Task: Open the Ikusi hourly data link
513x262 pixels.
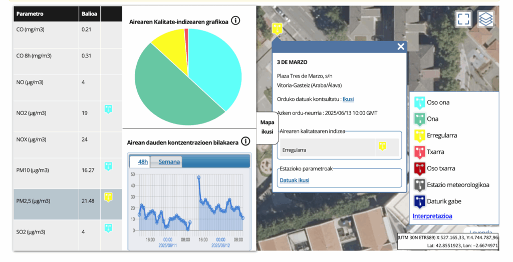Action: coord(348,99)
